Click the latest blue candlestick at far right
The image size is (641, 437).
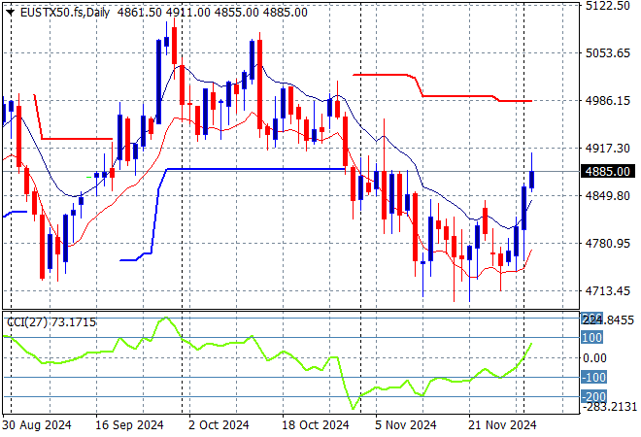click(532, 179)
